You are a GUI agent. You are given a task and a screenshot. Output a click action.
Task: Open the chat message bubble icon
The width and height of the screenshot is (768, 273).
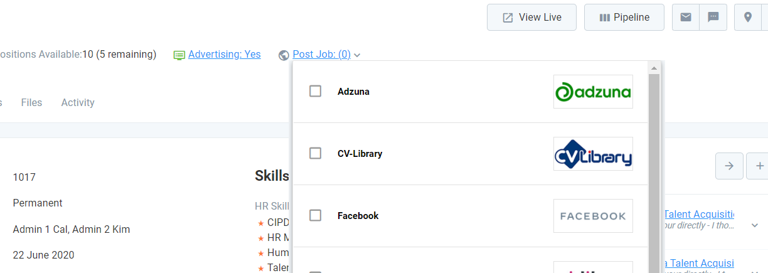pos(713,17)
